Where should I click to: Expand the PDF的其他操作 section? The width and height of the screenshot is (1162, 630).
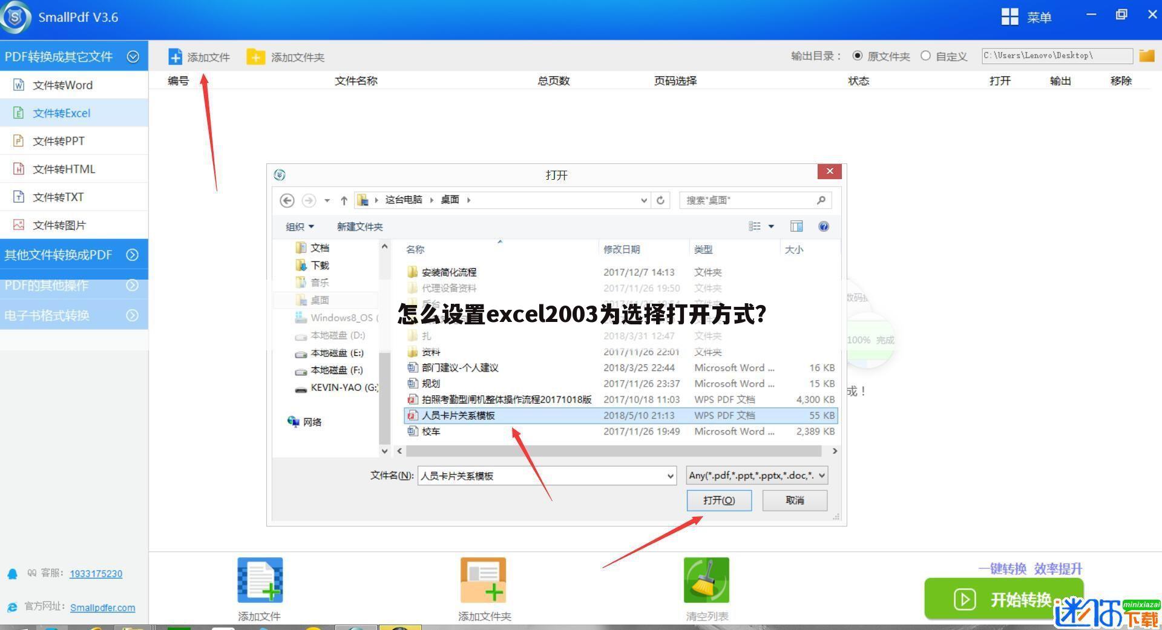[133, 285]
